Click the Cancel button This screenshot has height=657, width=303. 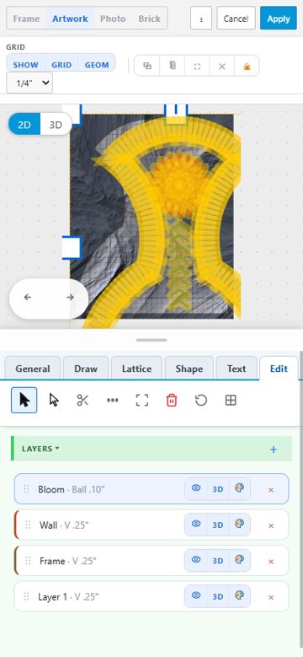236,18
